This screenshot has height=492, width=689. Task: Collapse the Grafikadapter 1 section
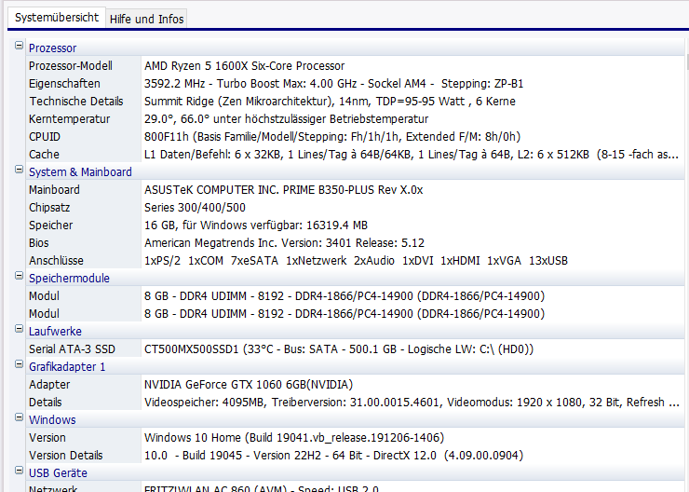tap(19, 364)
